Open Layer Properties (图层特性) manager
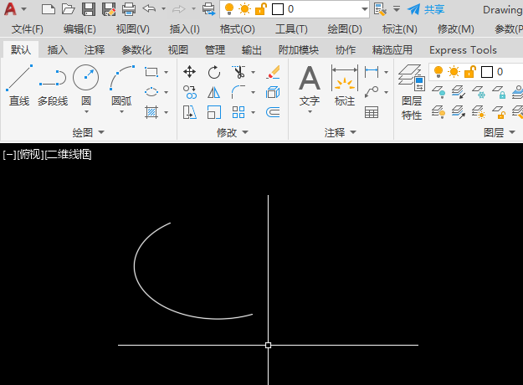This screenshot has width=523, height=385. [411, 92]
